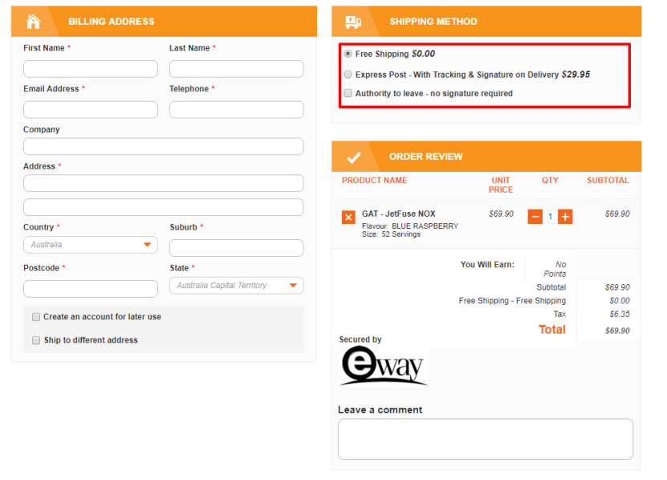Remove GAT - JetFuse NOX with the X icon
Viewport: 667px width, 480px height.
(348, 217)
